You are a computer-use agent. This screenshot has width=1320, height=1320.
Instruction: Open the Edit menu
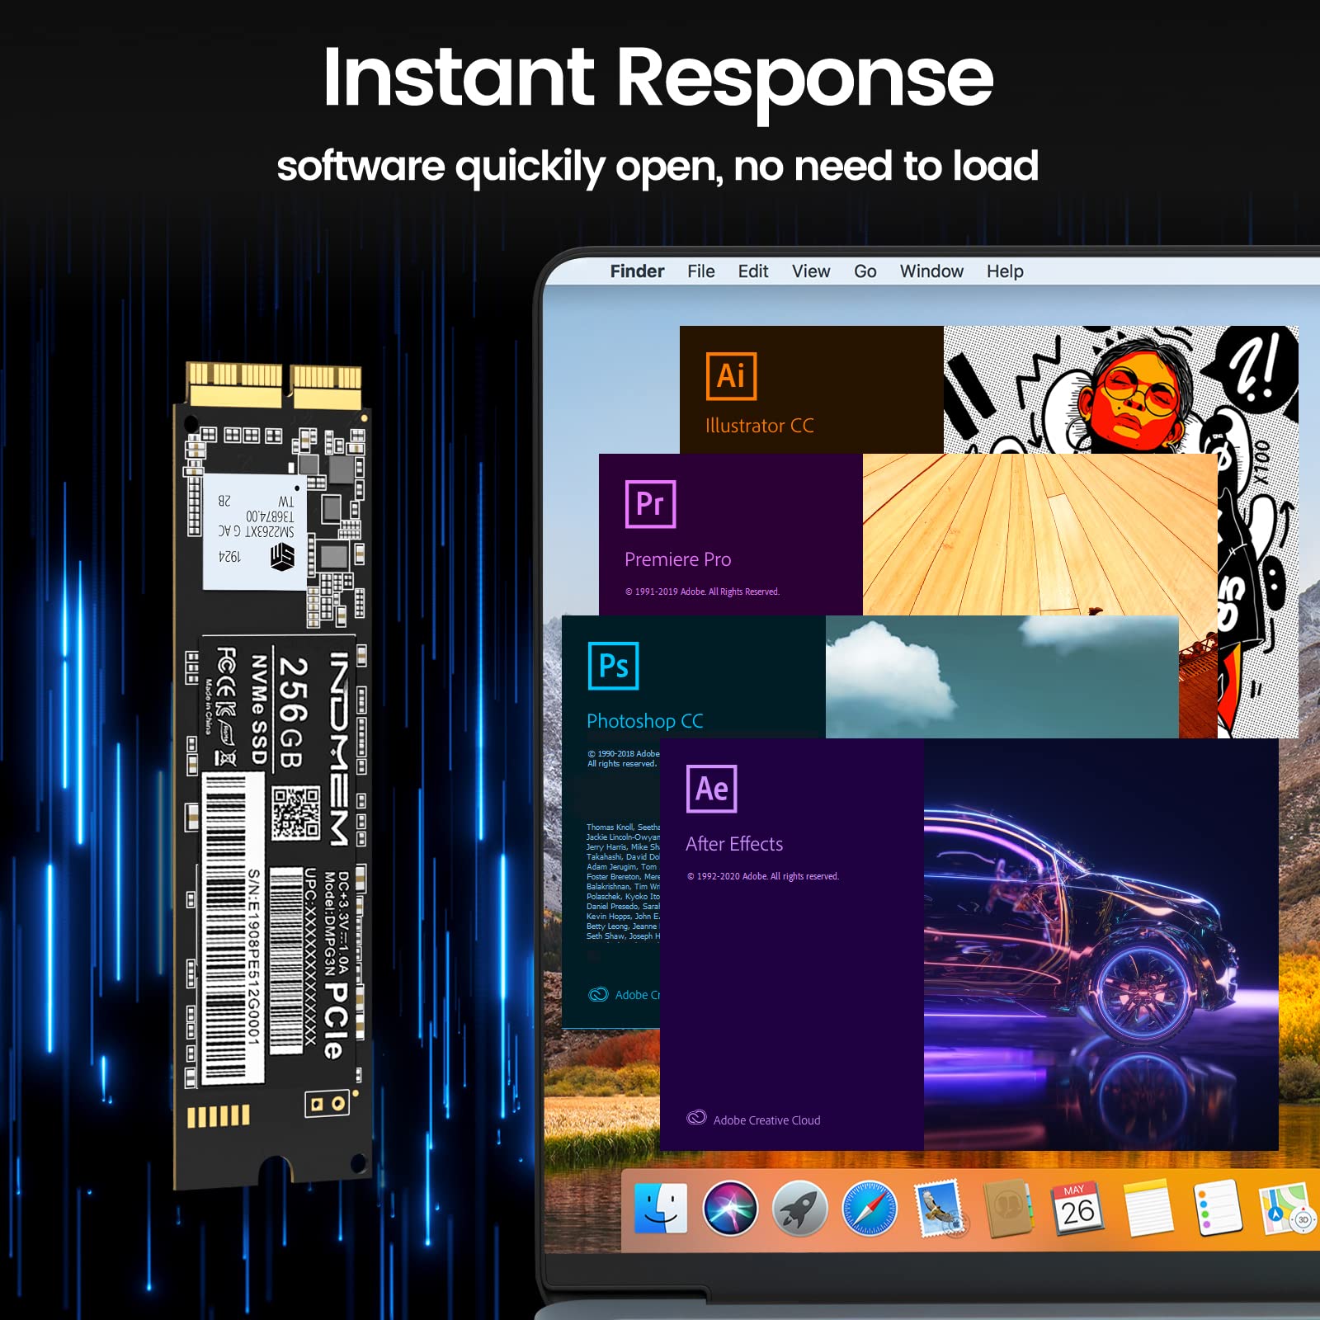pos(753,271)
